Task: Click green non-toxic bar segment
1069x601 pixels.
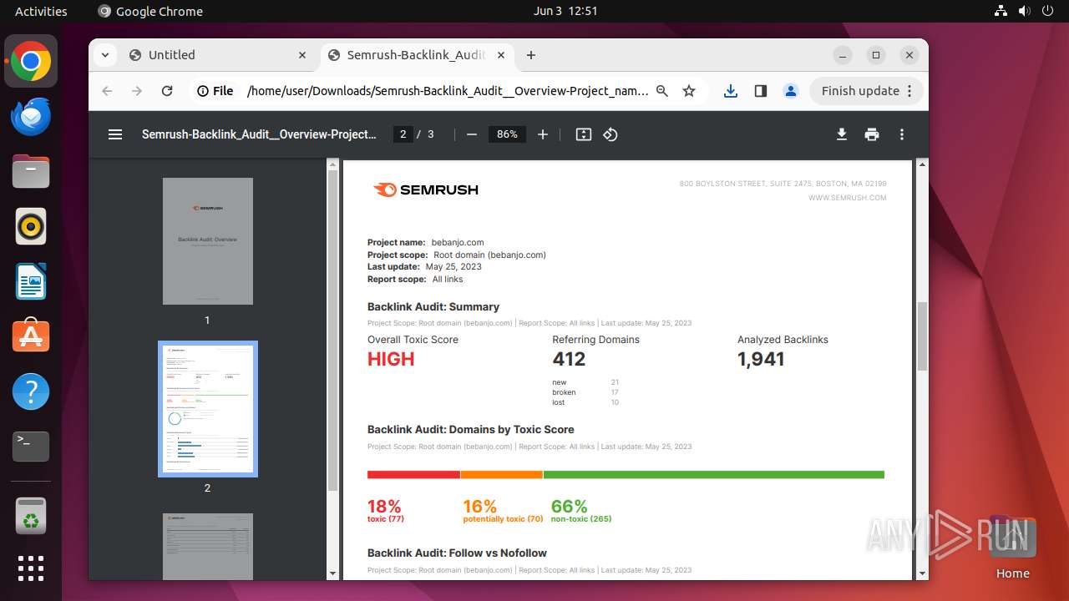Action: (x=714, y=475)
